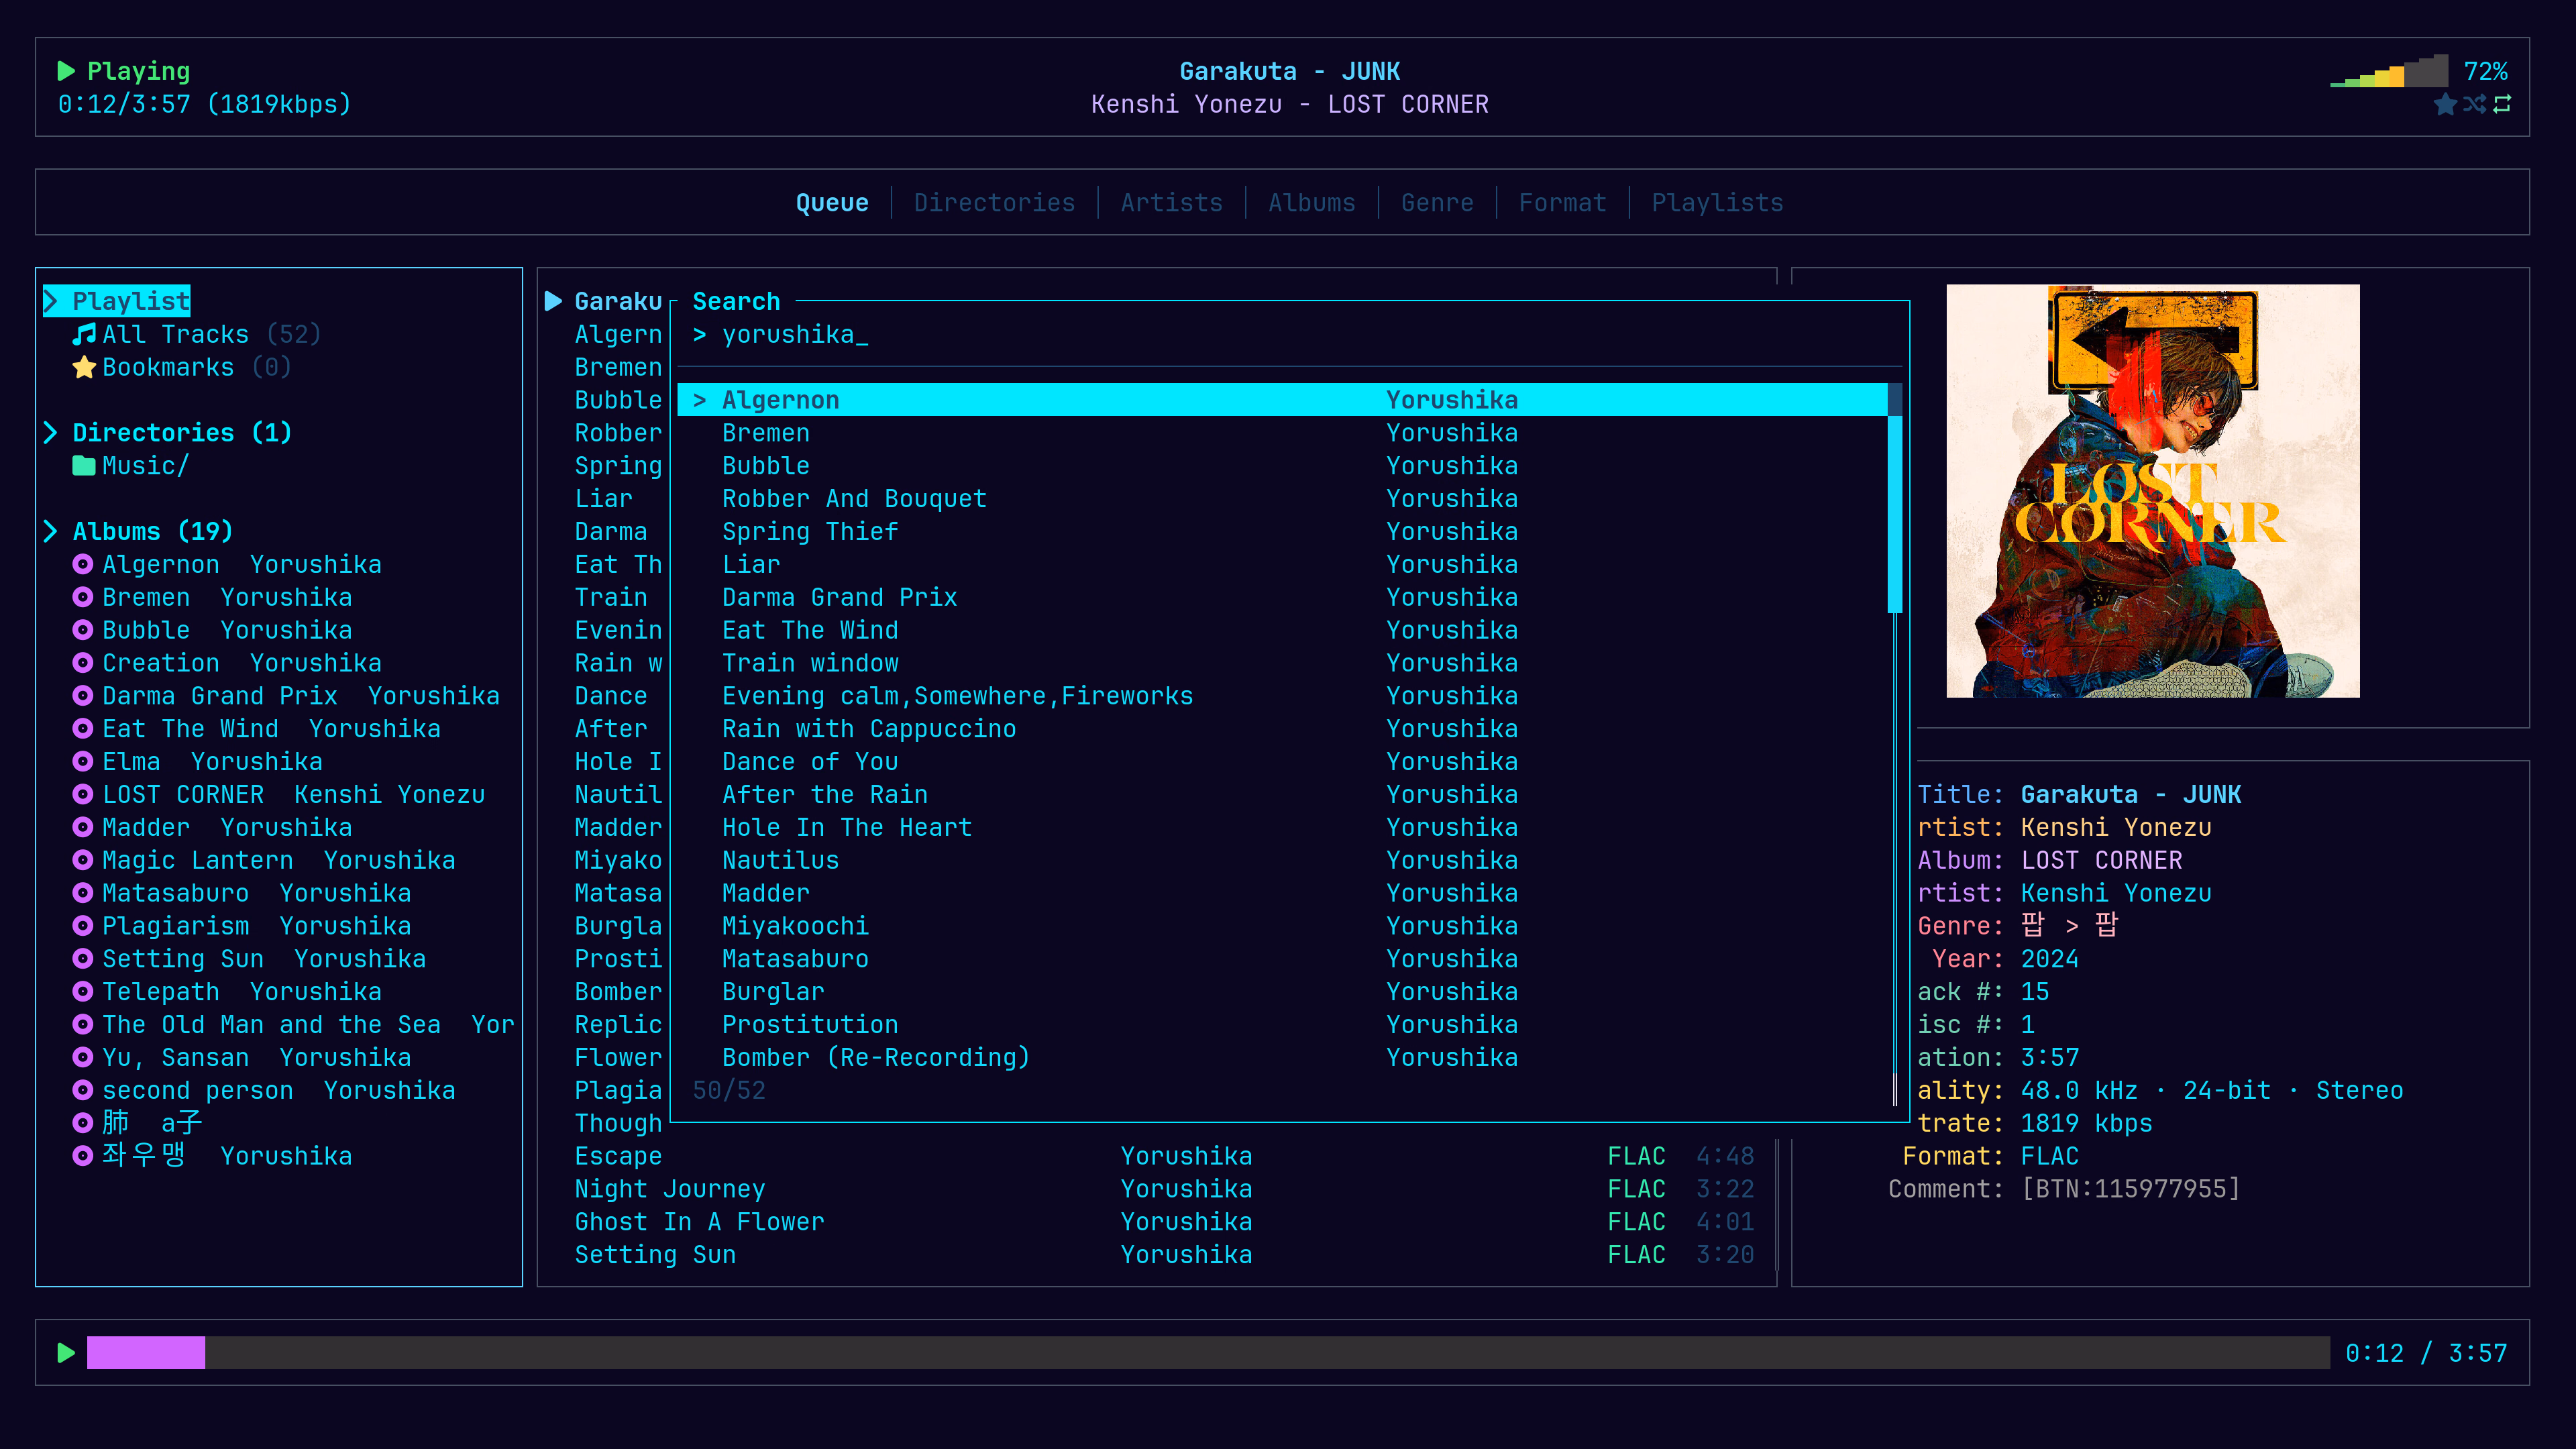The image size is (2576, 1449).
Task: Click disc icon for Algernon album
Action: (x=83, y=564)
